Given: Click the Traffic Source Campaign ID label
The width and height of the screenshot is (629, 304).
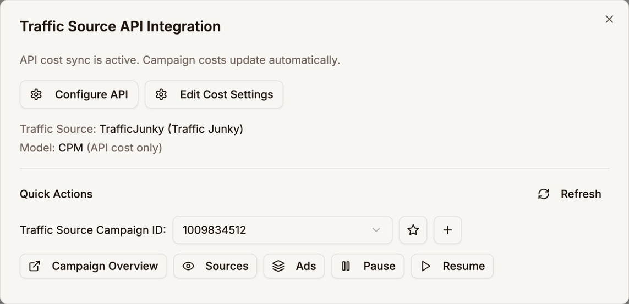Looking at the screenshot, I should pyautogui.click(x=92, y=230).
